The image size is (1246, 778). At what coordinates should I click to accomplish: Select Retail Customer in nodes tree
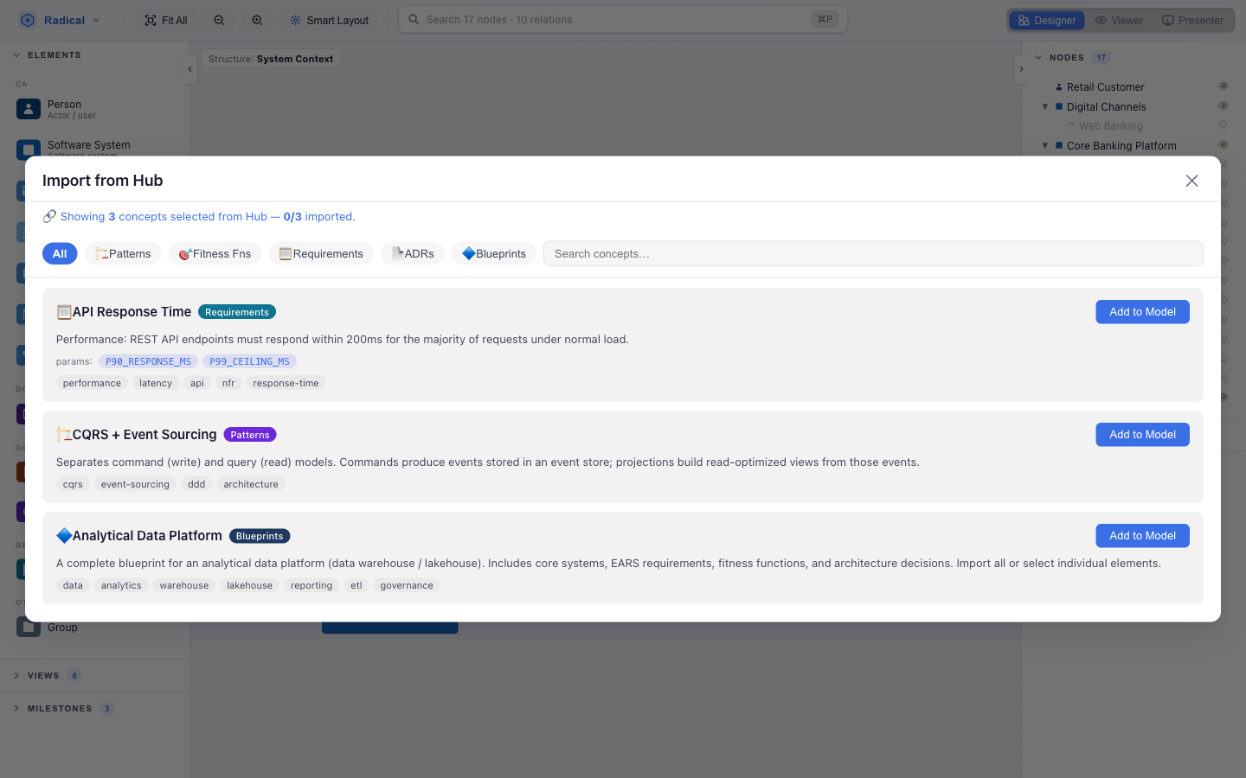(1105, 87)
